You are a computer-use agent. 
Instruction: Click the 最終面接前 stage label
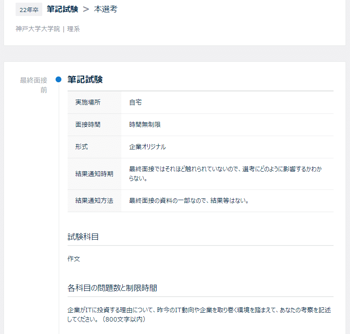click(34, 85)
